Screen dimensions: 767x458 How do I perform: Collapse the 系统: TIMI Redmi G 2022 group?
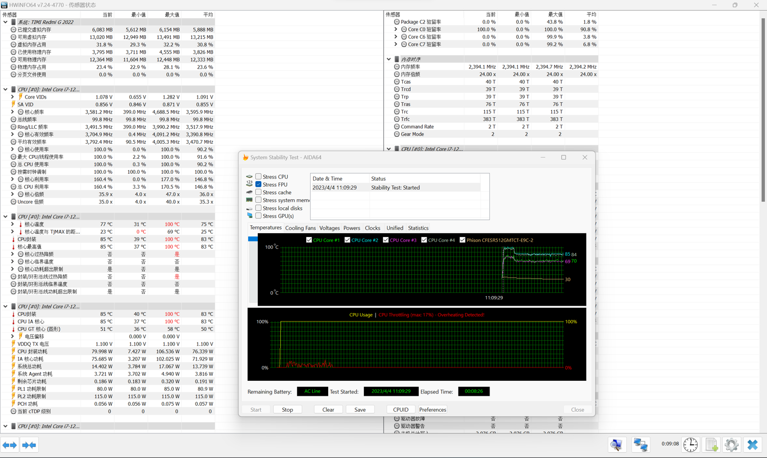[6, 22]
